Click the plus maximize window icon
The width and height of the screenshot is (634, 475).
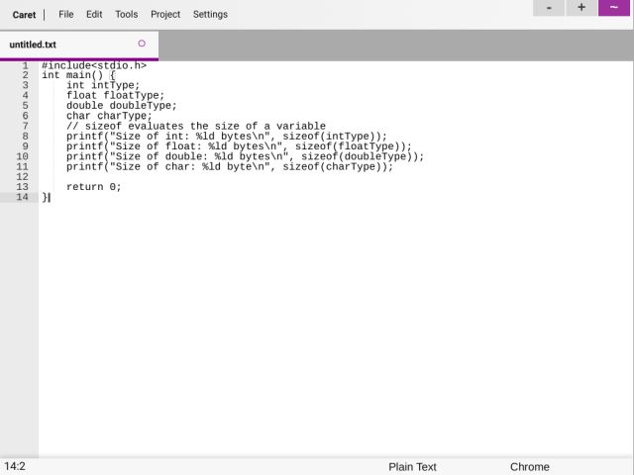pyautogui.click(x=581, y=8)
